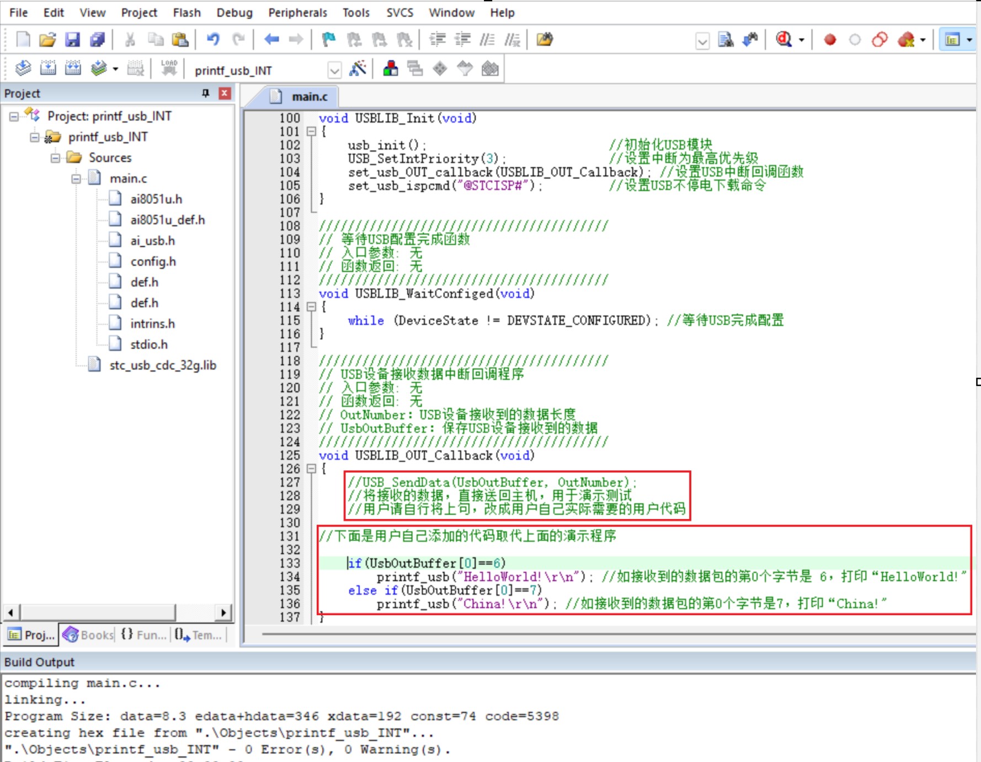Image resolution: width=981 pixels, height=762 pixels.
Task: Rebuild all target files icon
Action: (73, 68)
